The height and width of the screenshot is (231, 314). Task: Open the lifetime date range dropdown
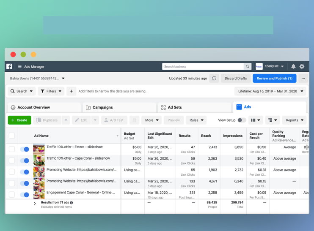[270, 91]
